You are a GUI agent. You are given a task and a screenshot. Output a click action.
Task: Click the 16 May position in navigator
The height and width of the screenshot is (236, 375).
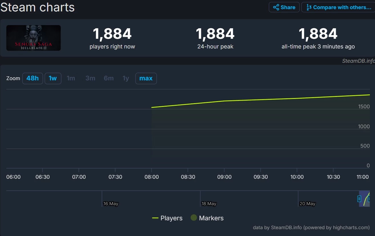tap(110, 204)
